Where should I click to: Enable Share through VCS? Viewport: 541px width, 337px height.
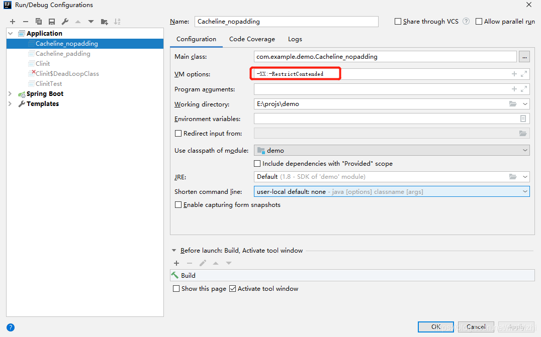pyautogui.click(x=398, y=22)
